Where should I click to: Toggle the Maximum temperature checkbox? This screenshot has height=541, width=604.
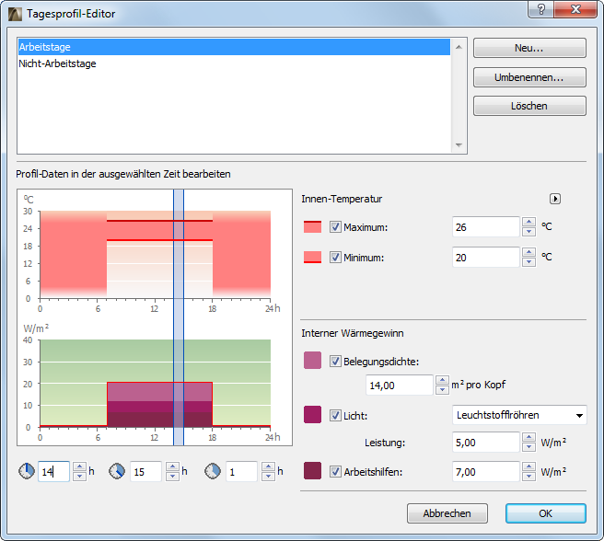pyautogui.click(x=335, y=226)
